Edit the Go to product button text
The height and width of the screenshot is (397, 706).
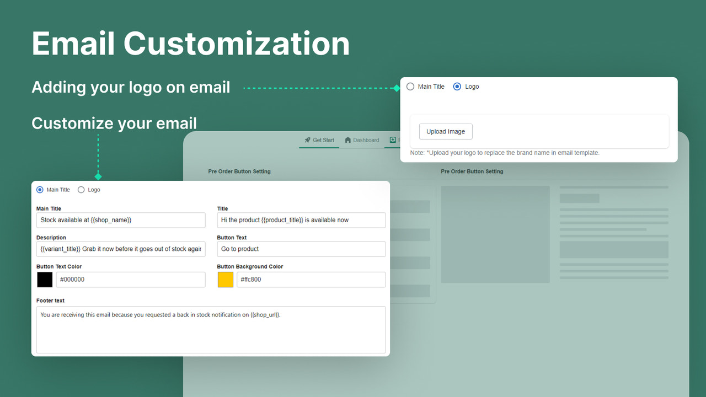[301, 249]
